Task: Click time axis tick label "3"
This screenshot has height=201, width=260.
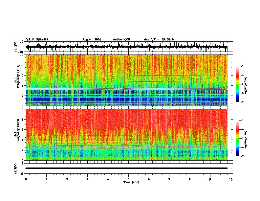Action: click(x=87, y=179)
